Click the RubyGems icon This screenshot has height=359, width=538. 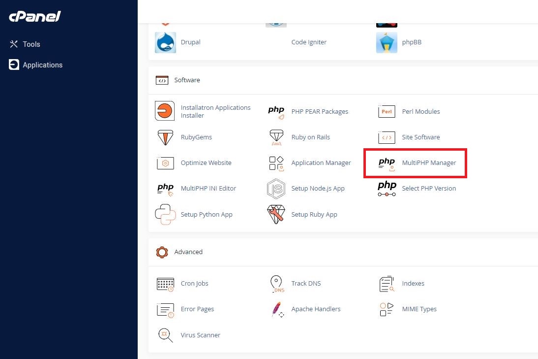165,137
